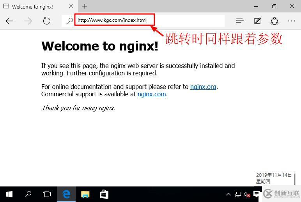
Task: Close the Welcome to nginx! tab
Action: (71, 6)
